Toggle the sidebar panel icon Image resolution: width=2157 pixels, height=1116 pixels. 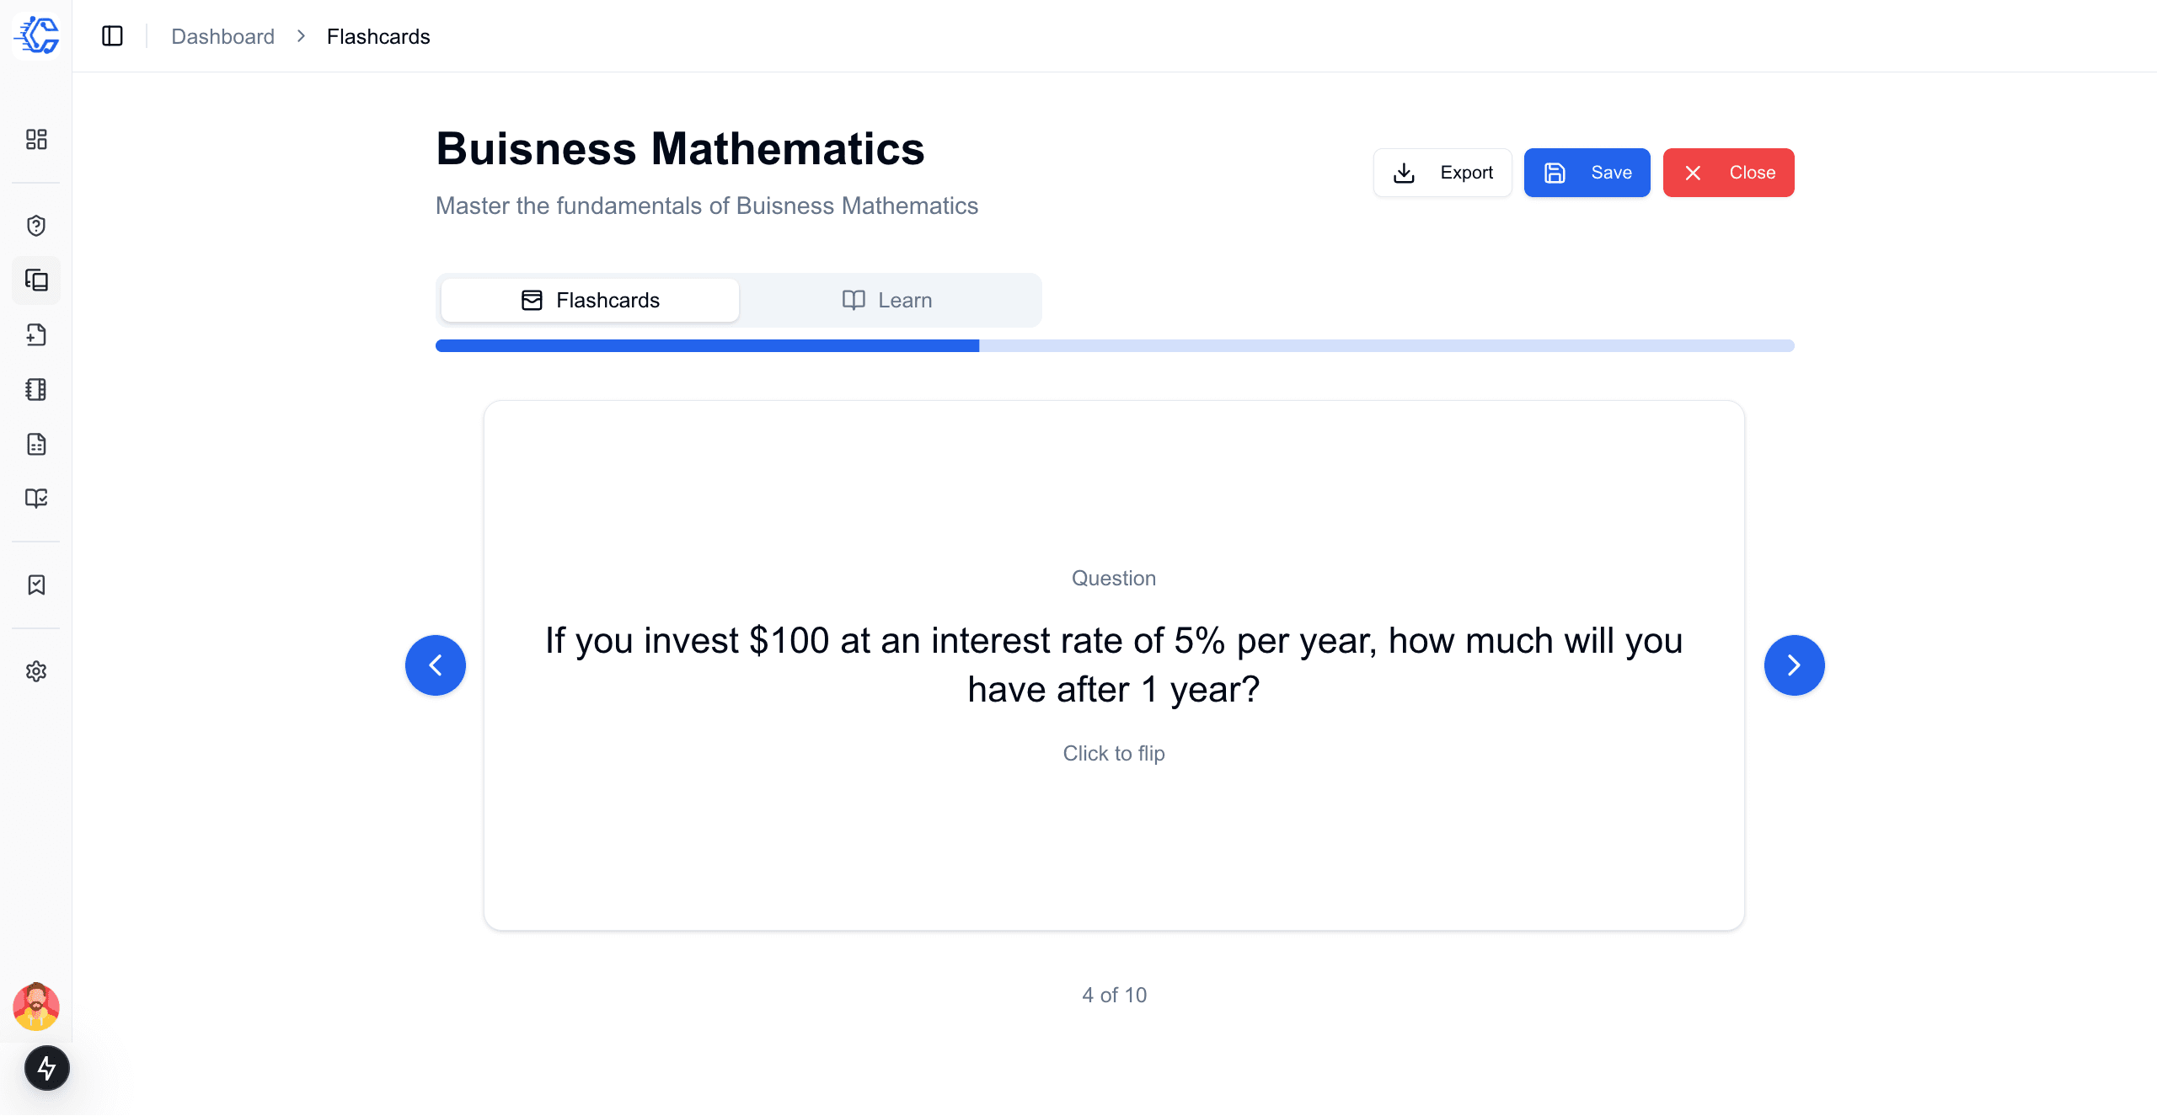tap(112, 36)
